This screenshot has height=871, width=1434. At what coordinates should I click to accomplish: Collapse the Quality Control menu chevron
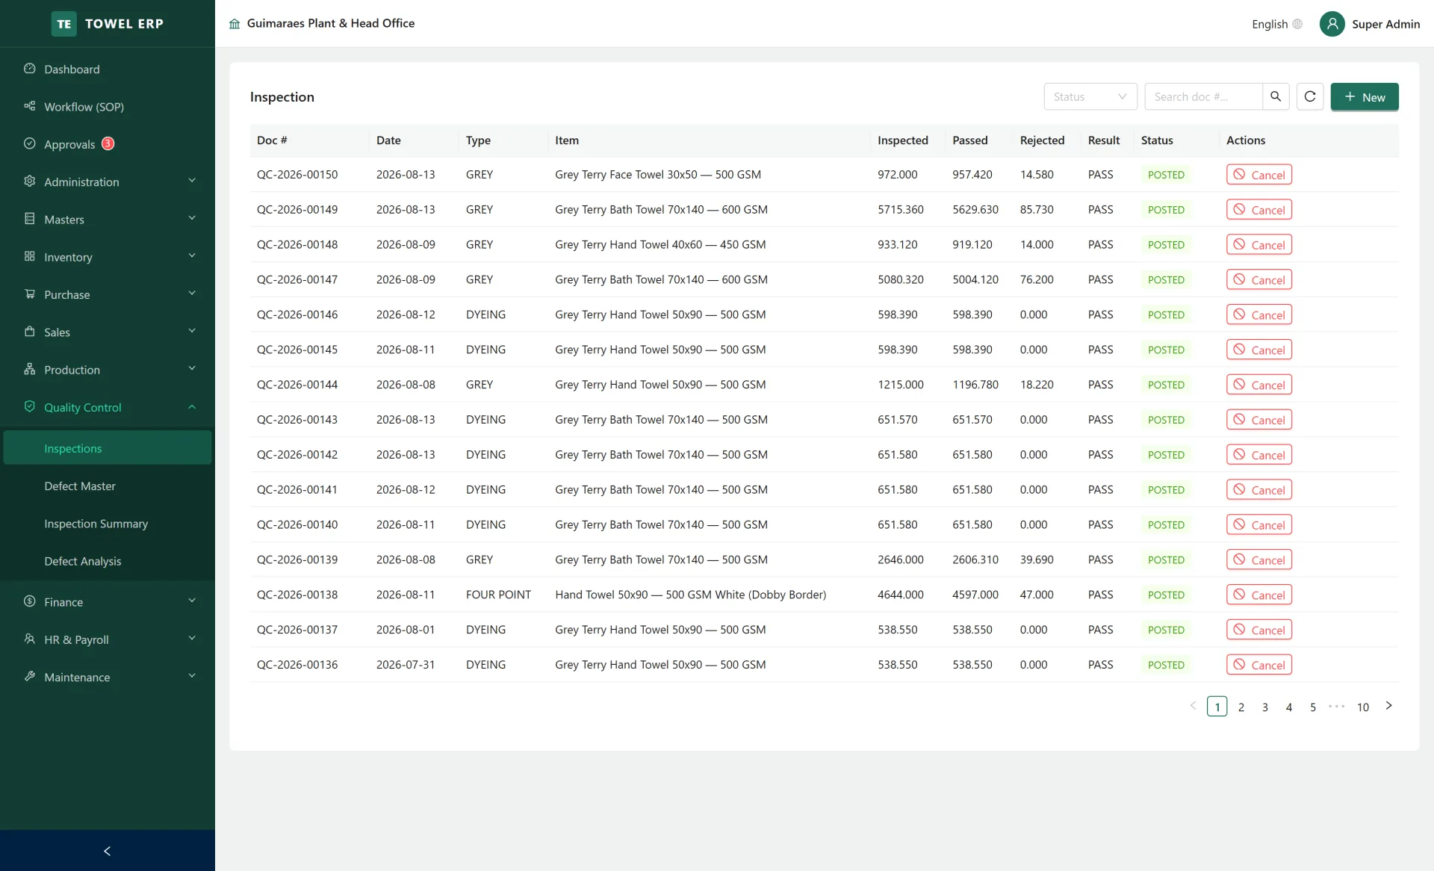point(192,406)
